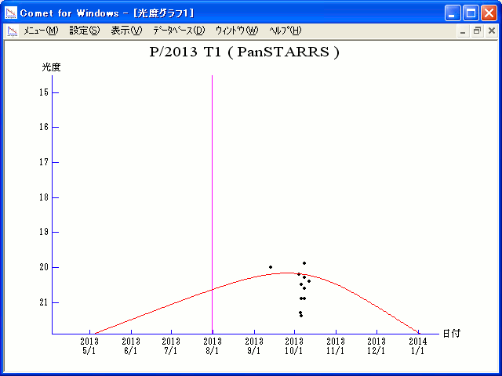Click magnitude label 20 on the axis

[44, 267]
